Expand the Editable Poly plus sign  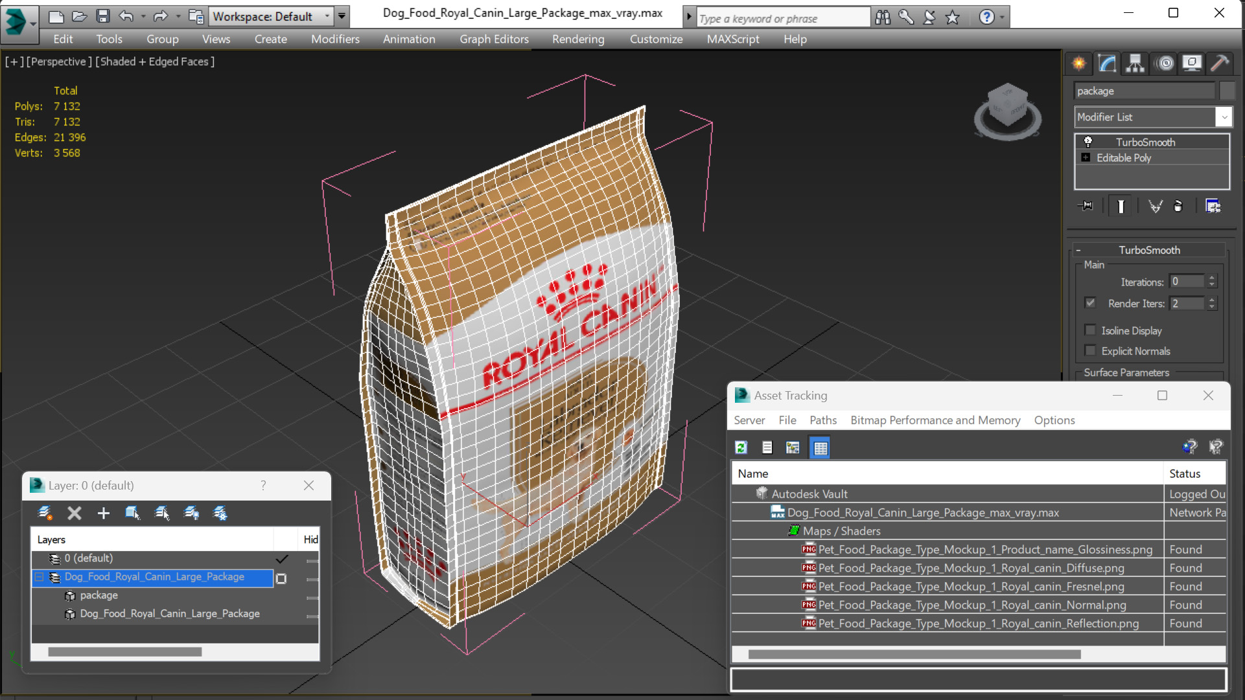[1086, 157]
